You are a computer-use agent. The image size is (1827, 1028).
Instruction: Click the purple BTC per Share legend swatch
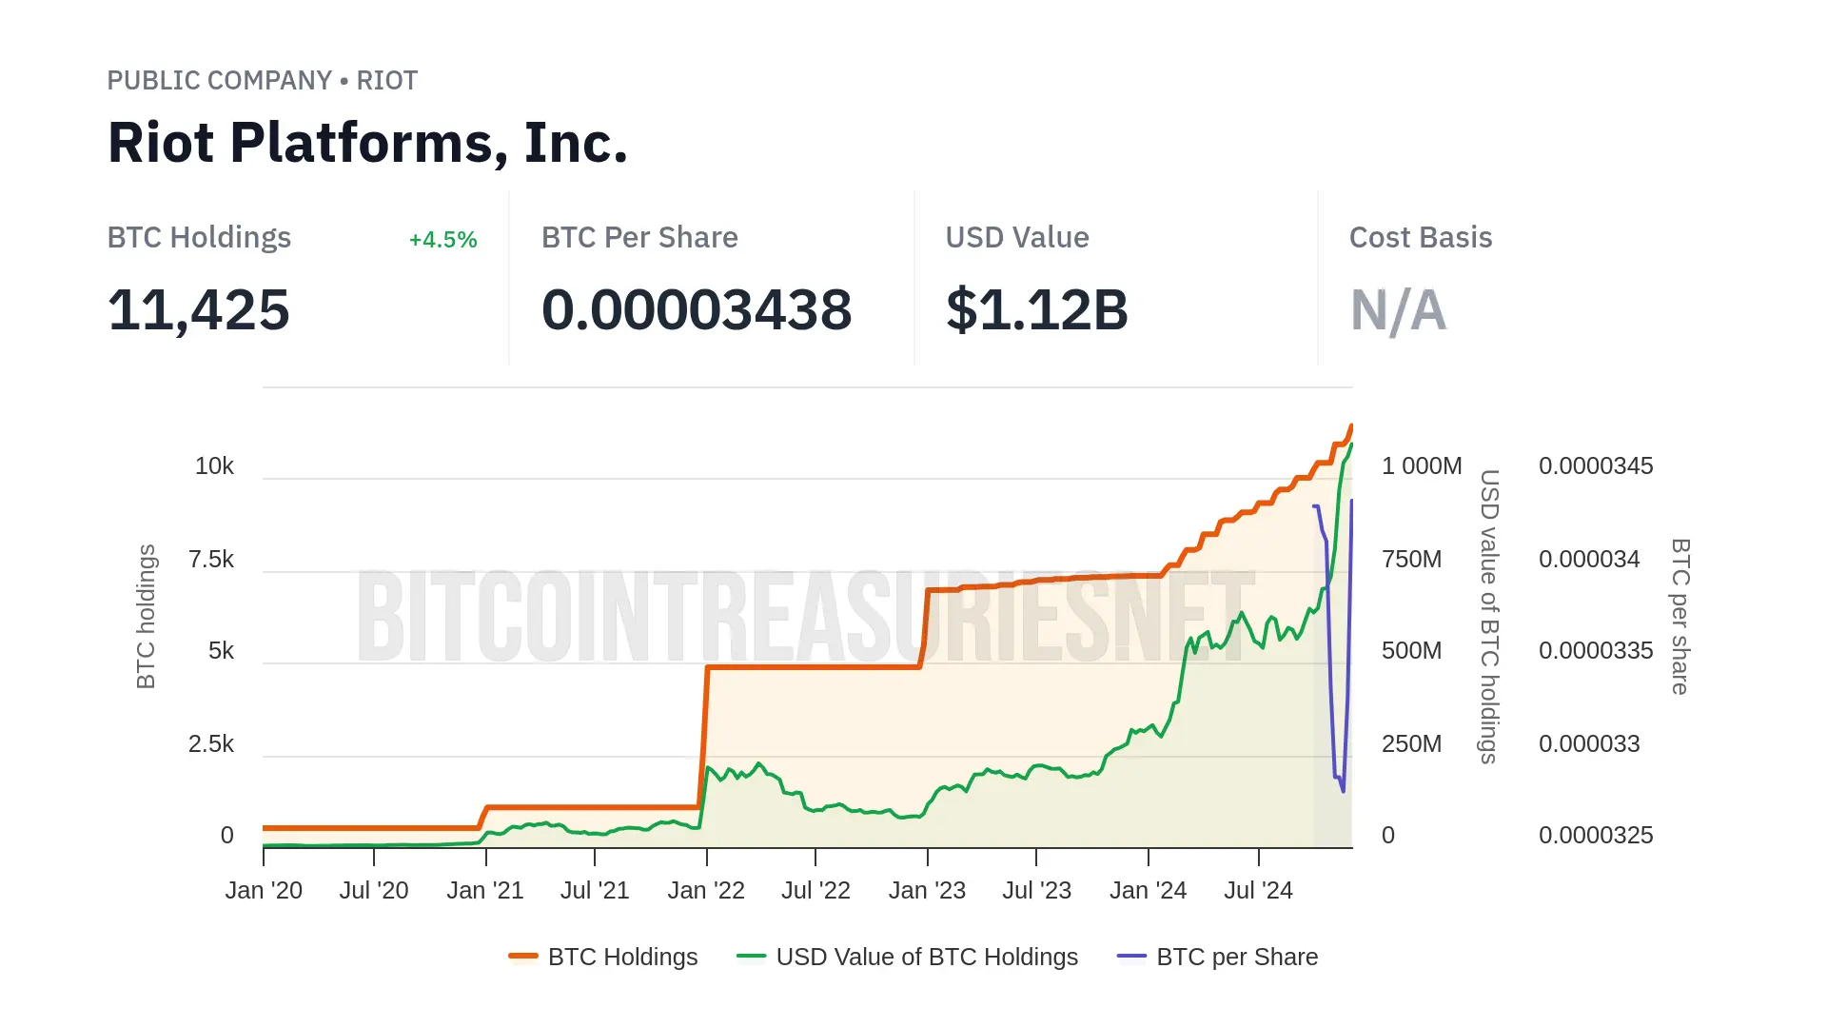(1132, 957)
